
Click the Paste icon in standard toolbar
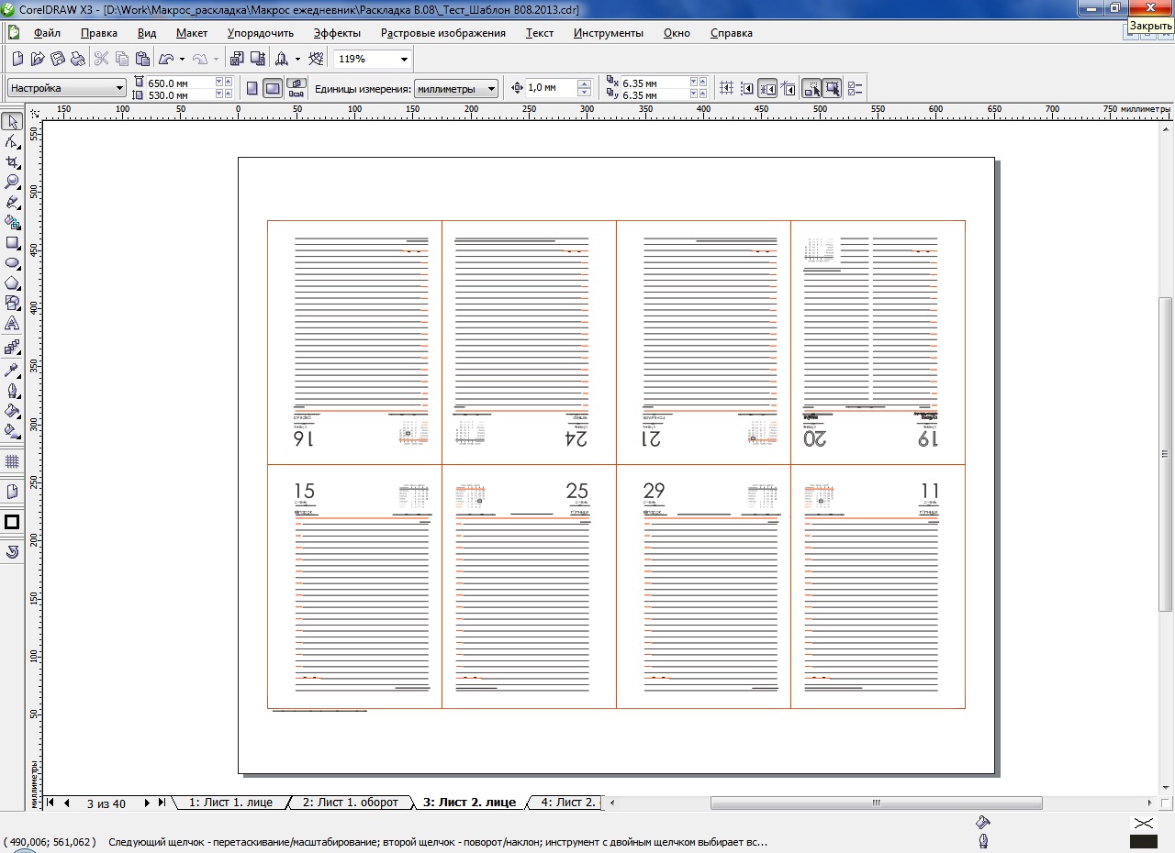142,59
